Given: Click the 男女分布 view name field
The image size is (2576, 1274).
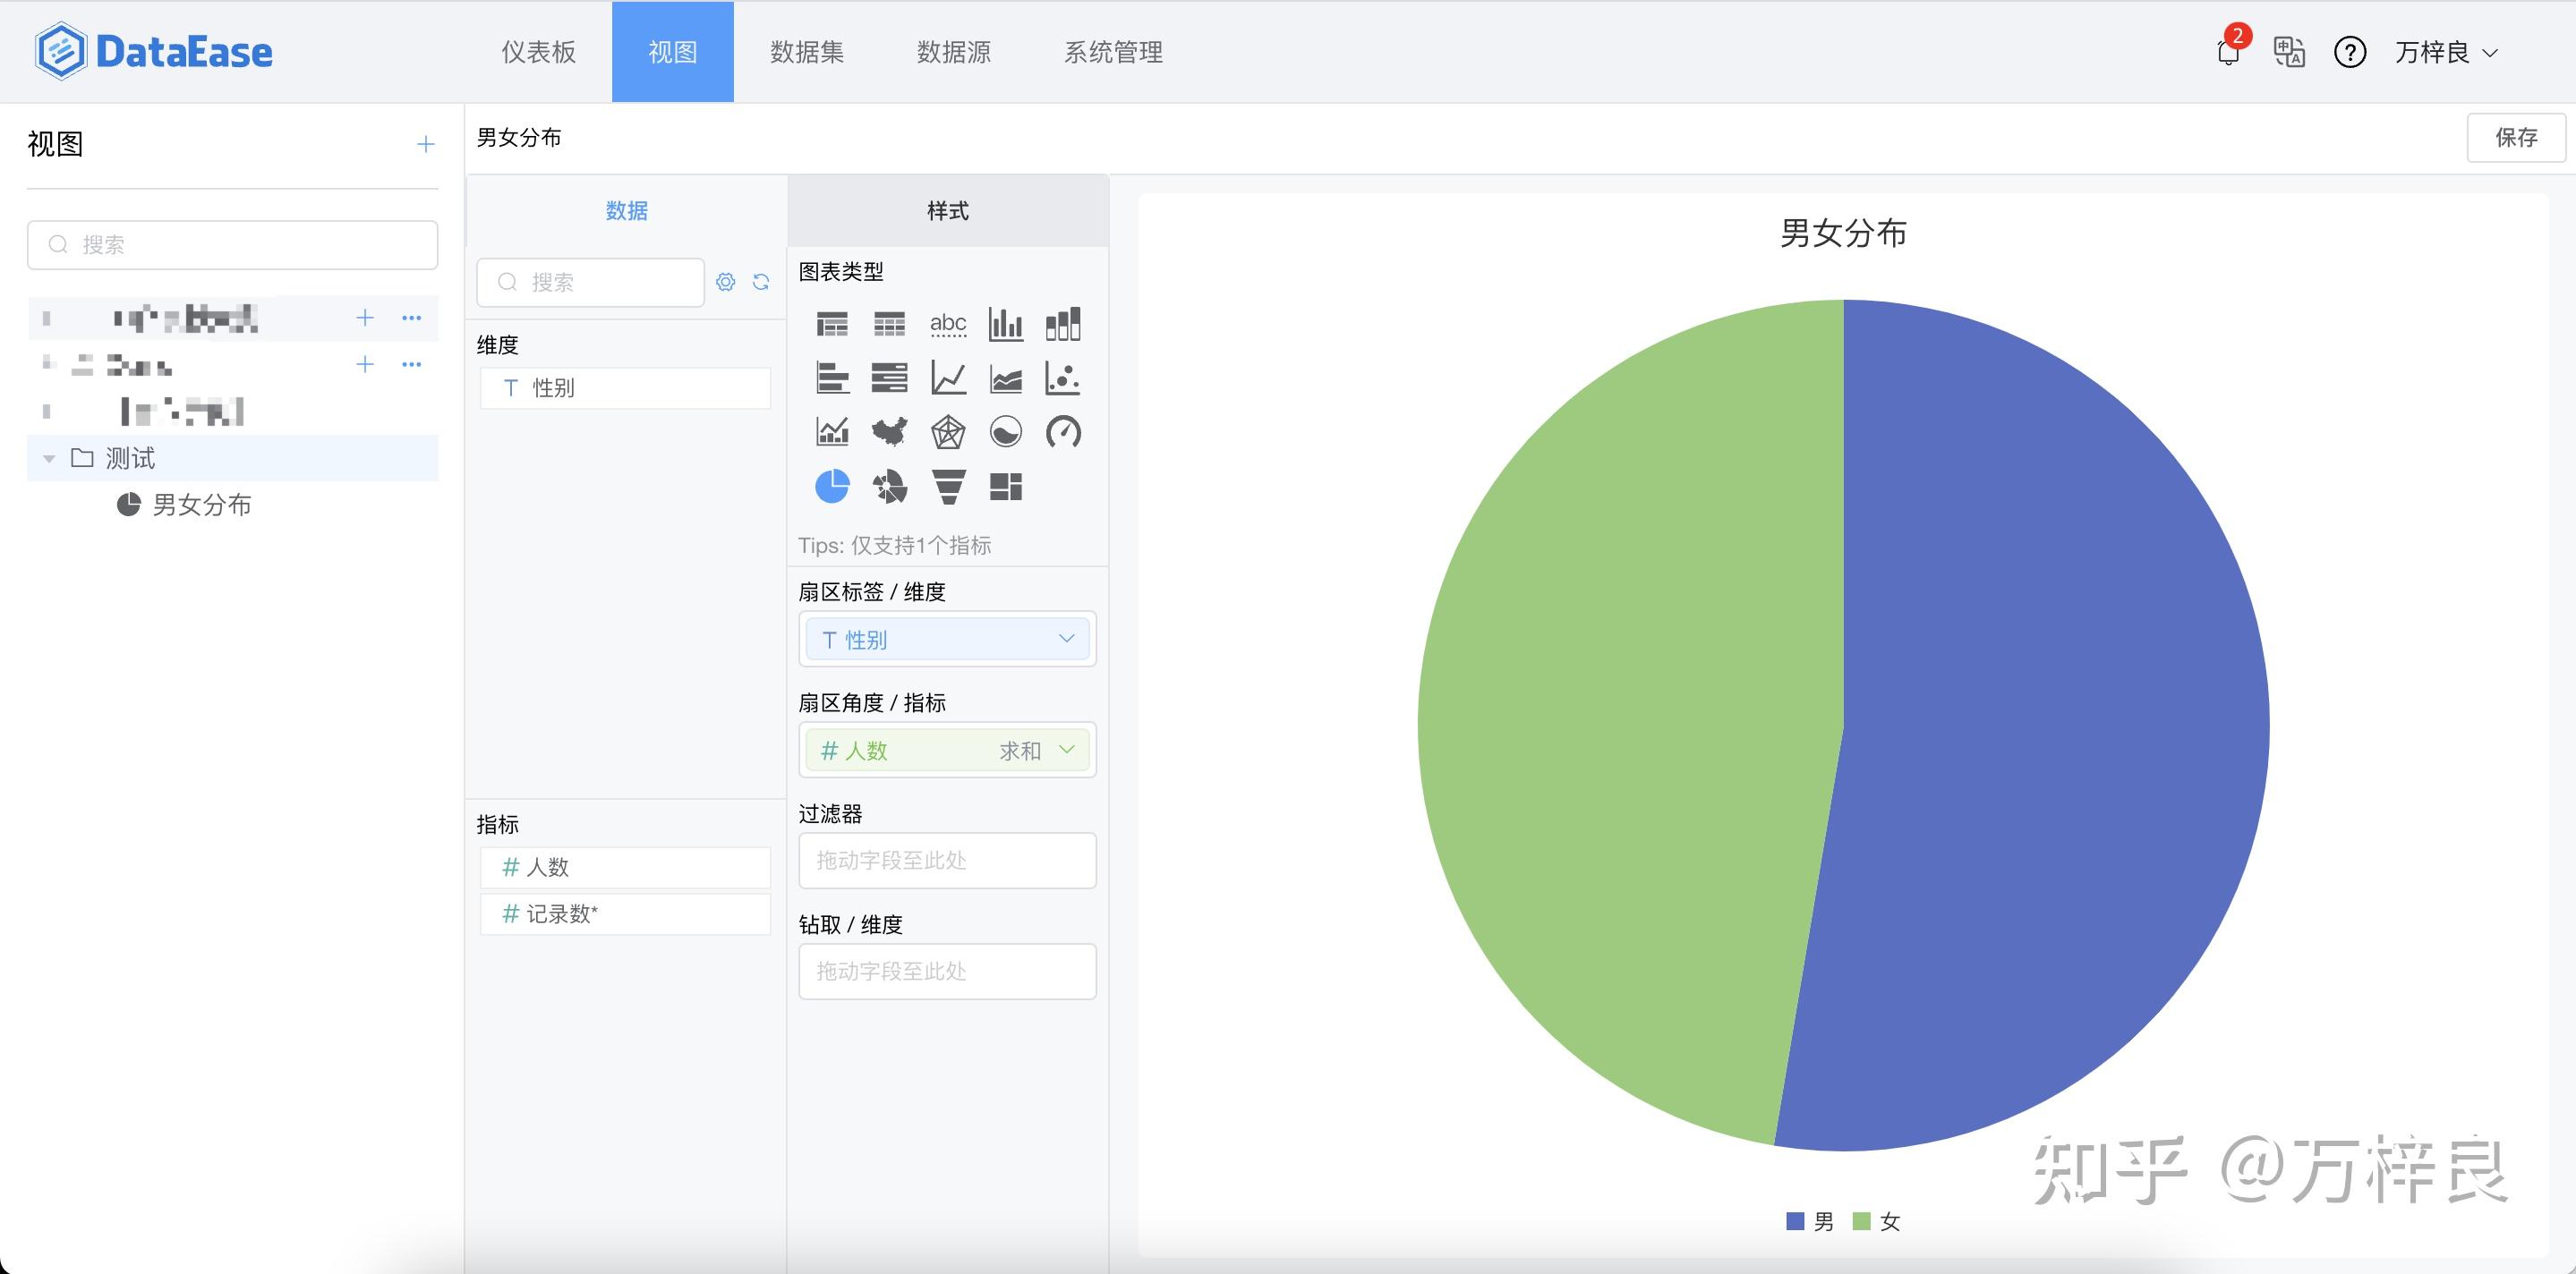Looking at the screenshot, I should pos(520,138).
